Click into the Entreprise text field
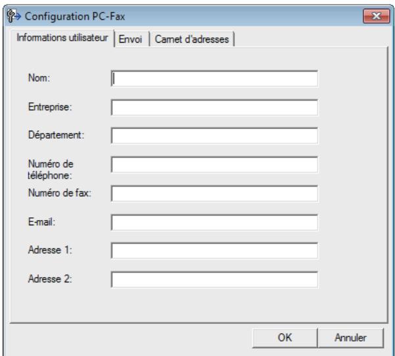The width and height of the screenshot is (395, 356). (x=214, y=108)
